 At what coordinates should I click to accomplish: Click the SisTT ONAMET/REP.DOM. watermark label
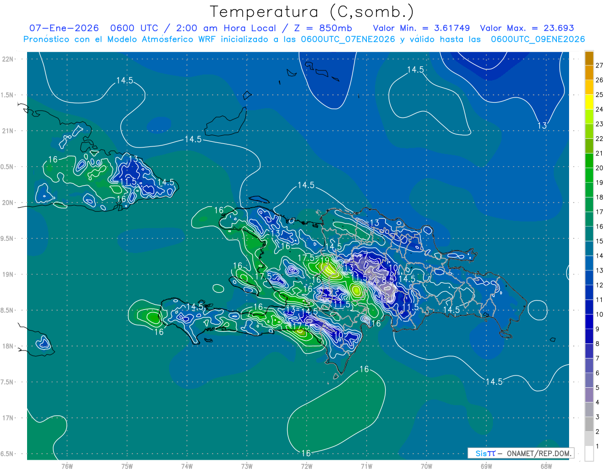point(521,453)
